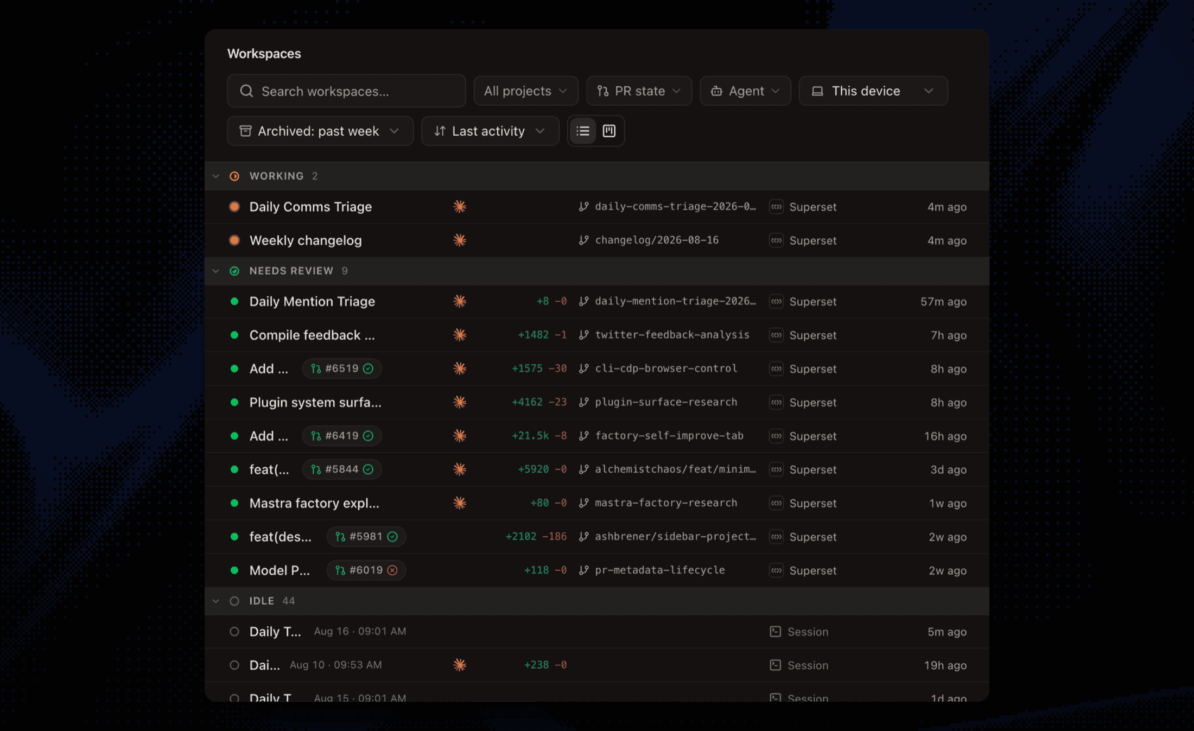The height and width of the screenshot is (731, 1194).
Task: Open PR #5981 badge
Action: click(366, 537)
